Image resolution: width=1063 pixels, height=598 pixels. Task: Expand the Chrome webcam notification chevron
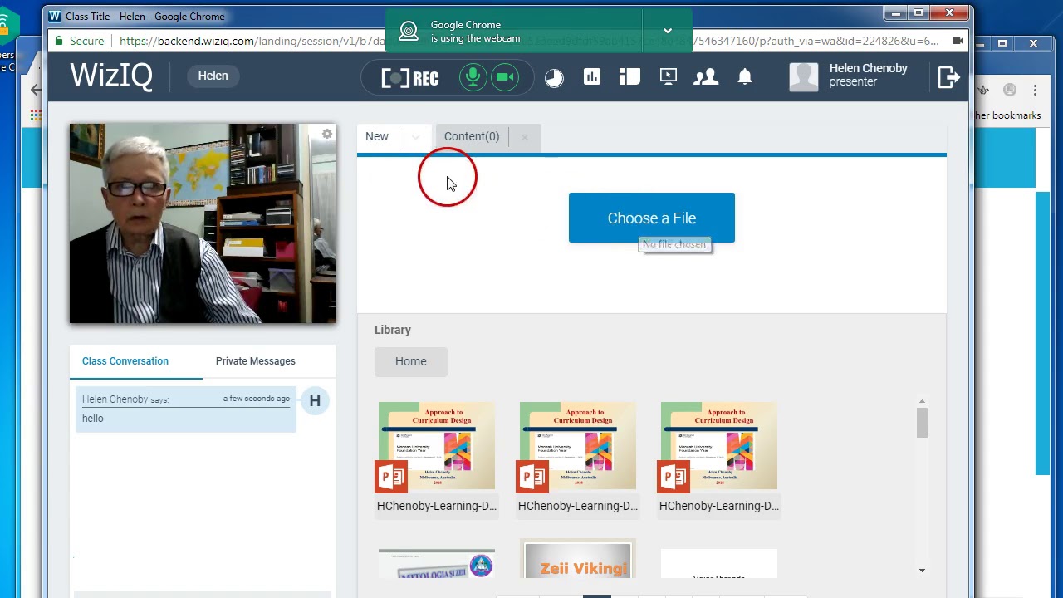coord(667,31)
